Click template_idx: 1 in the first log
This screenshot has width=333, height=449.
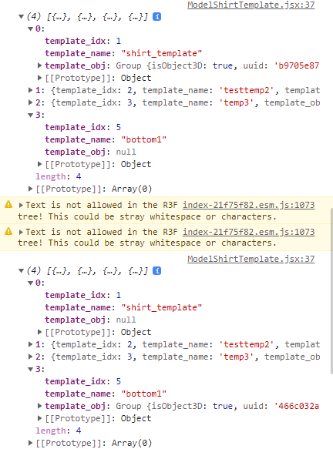click(83, 41)
